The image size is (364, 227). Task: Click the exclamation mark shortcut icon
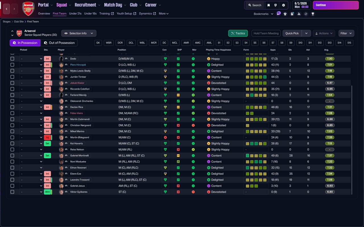point(292,14)
